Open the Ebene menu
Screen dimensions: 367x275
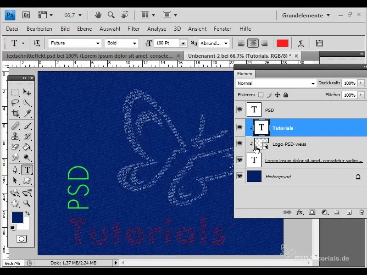pyautogui.click(x=84, y=29)
